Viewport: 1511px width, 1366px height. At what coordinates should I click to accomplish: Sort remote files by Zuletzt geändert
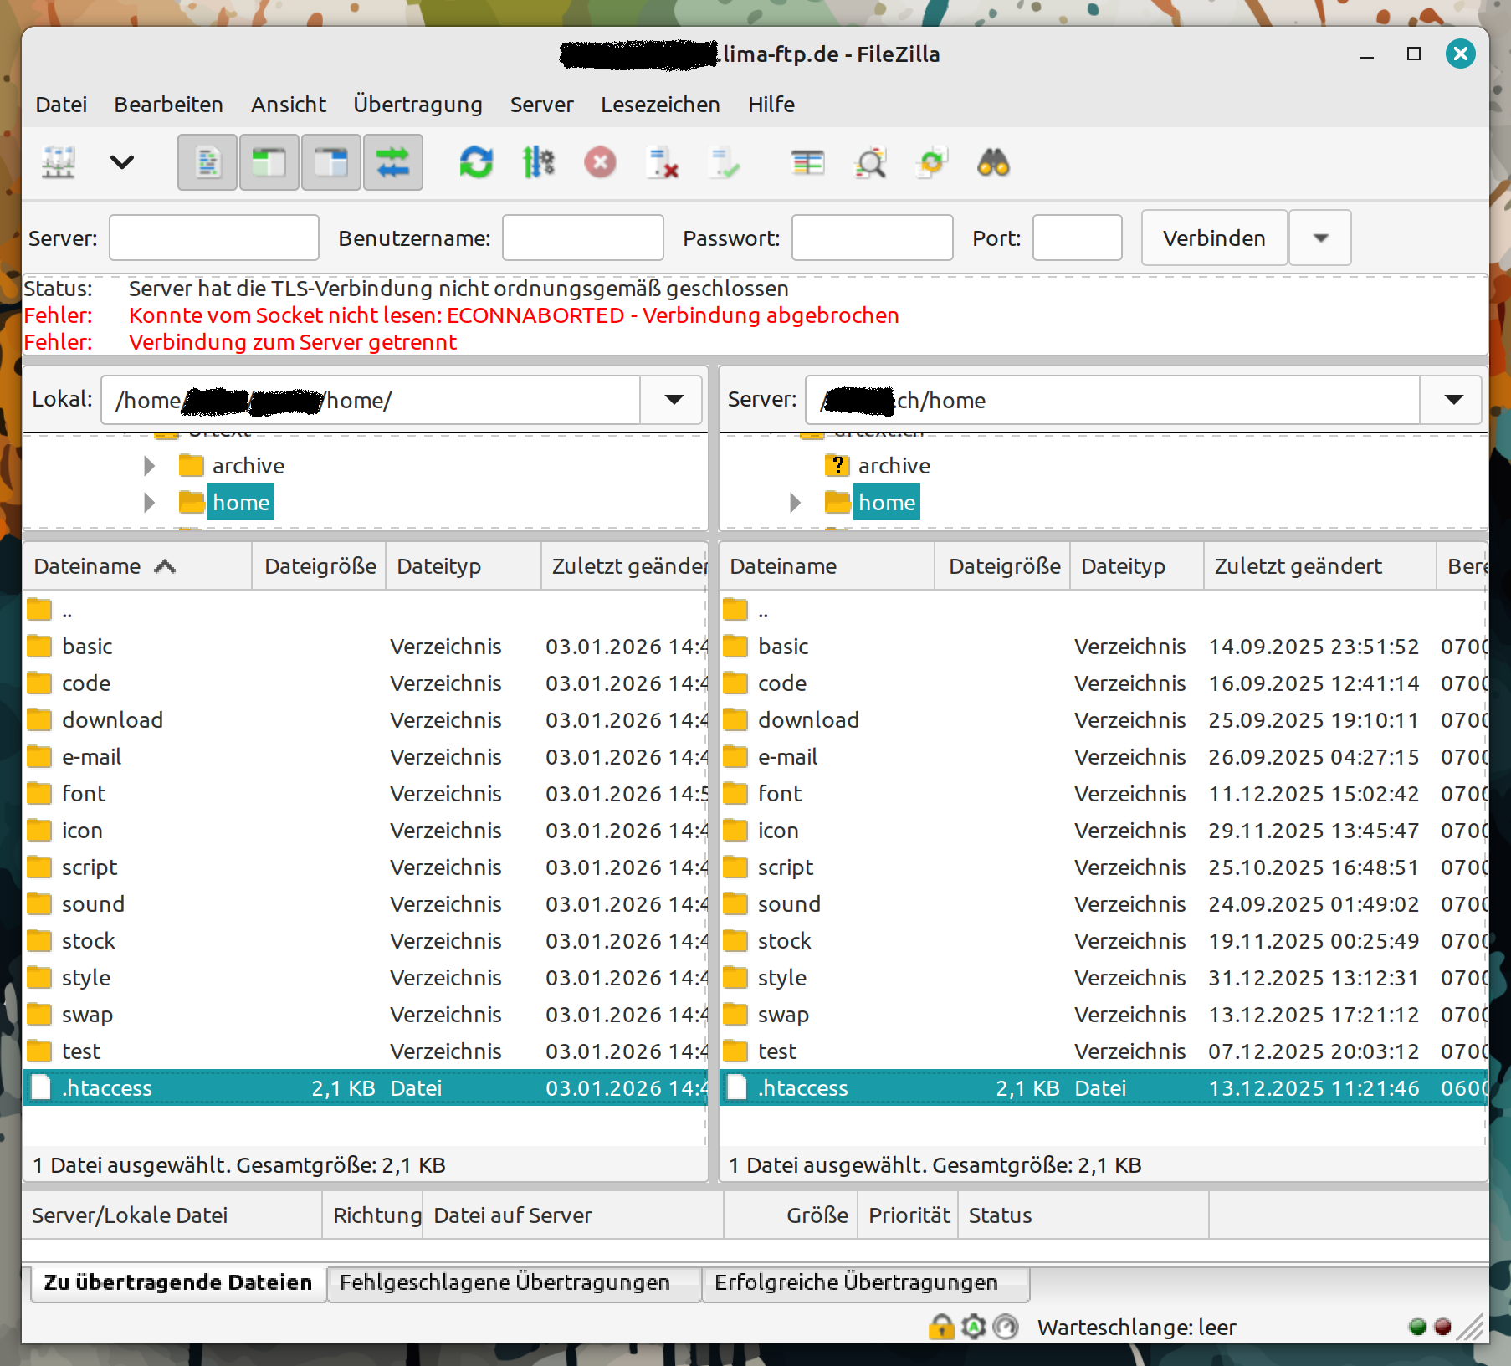click(1320, 566)
